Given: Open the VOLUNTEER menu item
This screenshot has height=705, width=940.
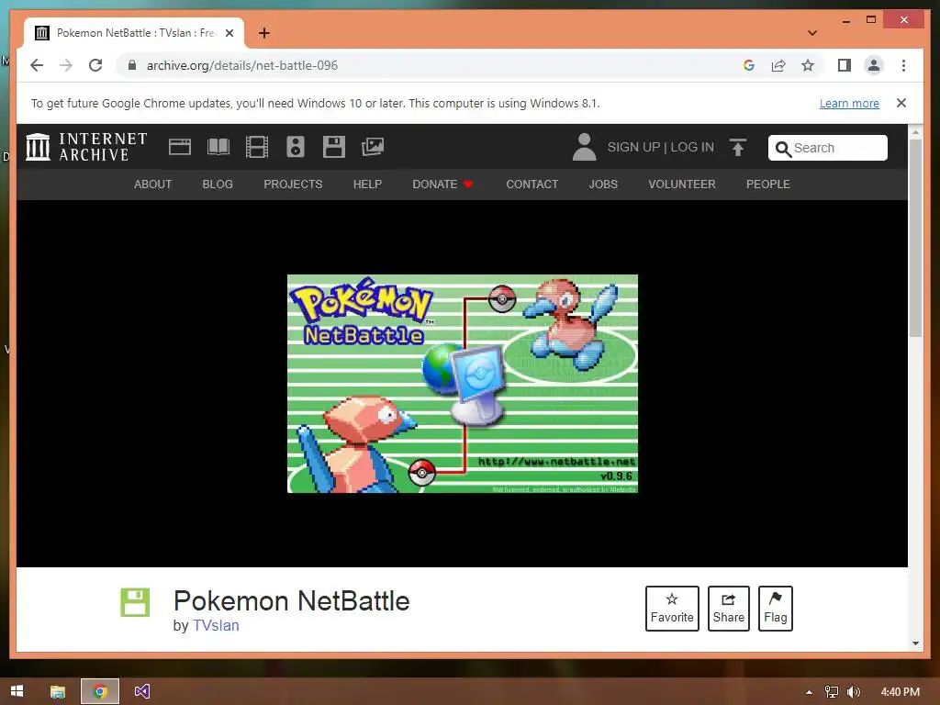Looking at the screenshot, I should [x=682, y=184].
